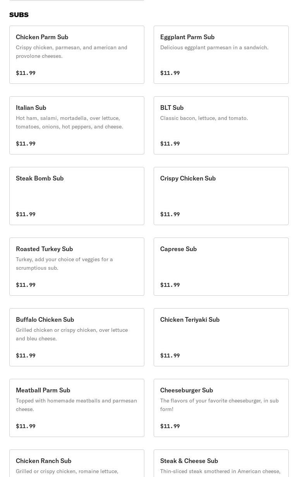Click the $11.99 price under Steak Bomb Sub
The image size is (298, 477).
(x=26, y=214)
